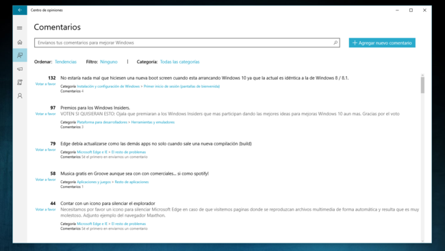Open Herramientas y emuladores category link

pyautogui.click(x=153, y=122)
